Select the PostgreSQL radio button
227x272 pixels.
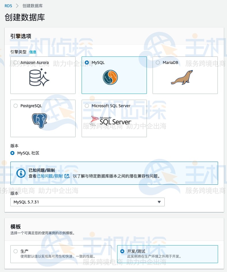[16, 106]
